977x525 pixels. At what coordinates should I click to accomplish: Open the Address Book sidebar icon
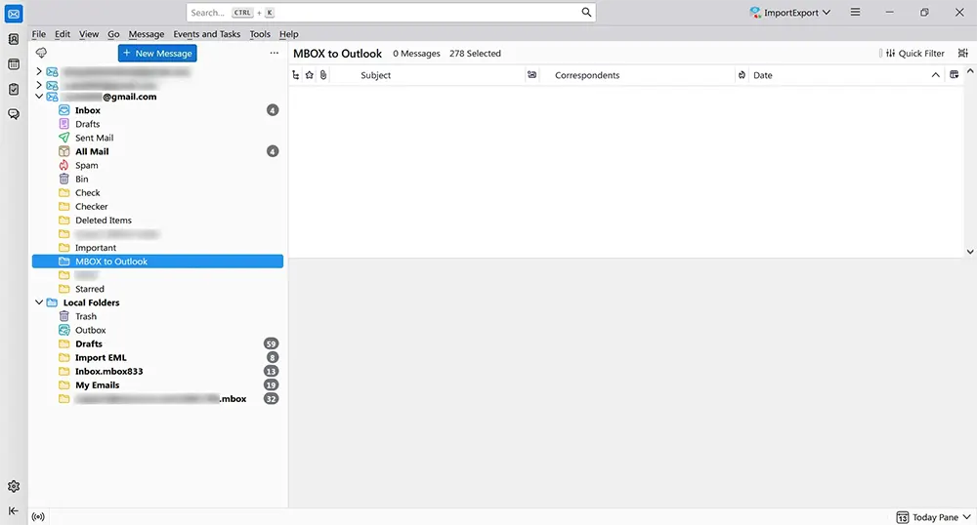(14, 39)
